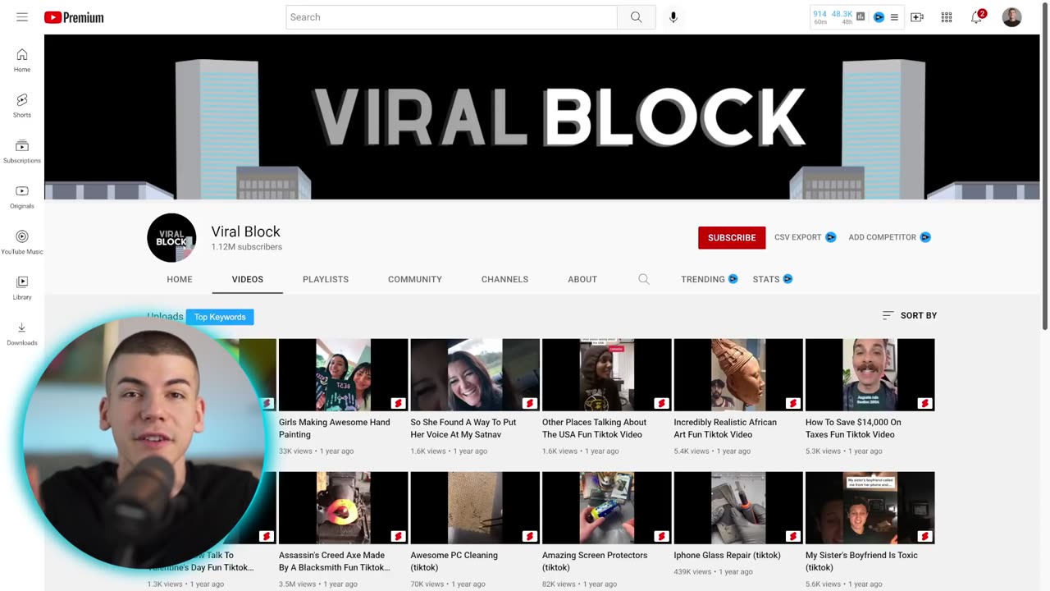Click title How To Save $14,000 On Taxes

(853, 428)
